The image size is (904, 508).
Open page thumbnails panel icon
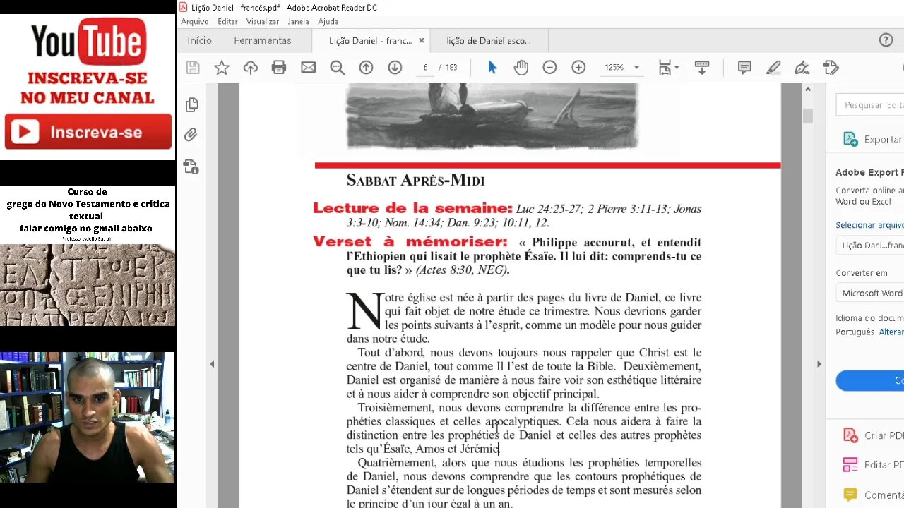pos(191,105)
